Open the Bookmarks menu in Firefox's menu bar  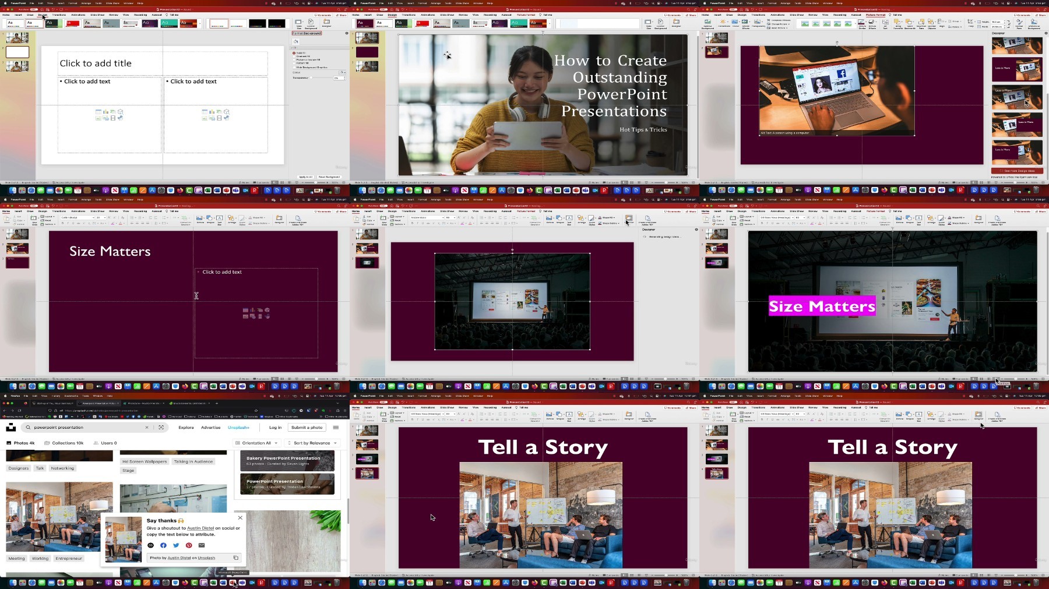pos(71,396)
